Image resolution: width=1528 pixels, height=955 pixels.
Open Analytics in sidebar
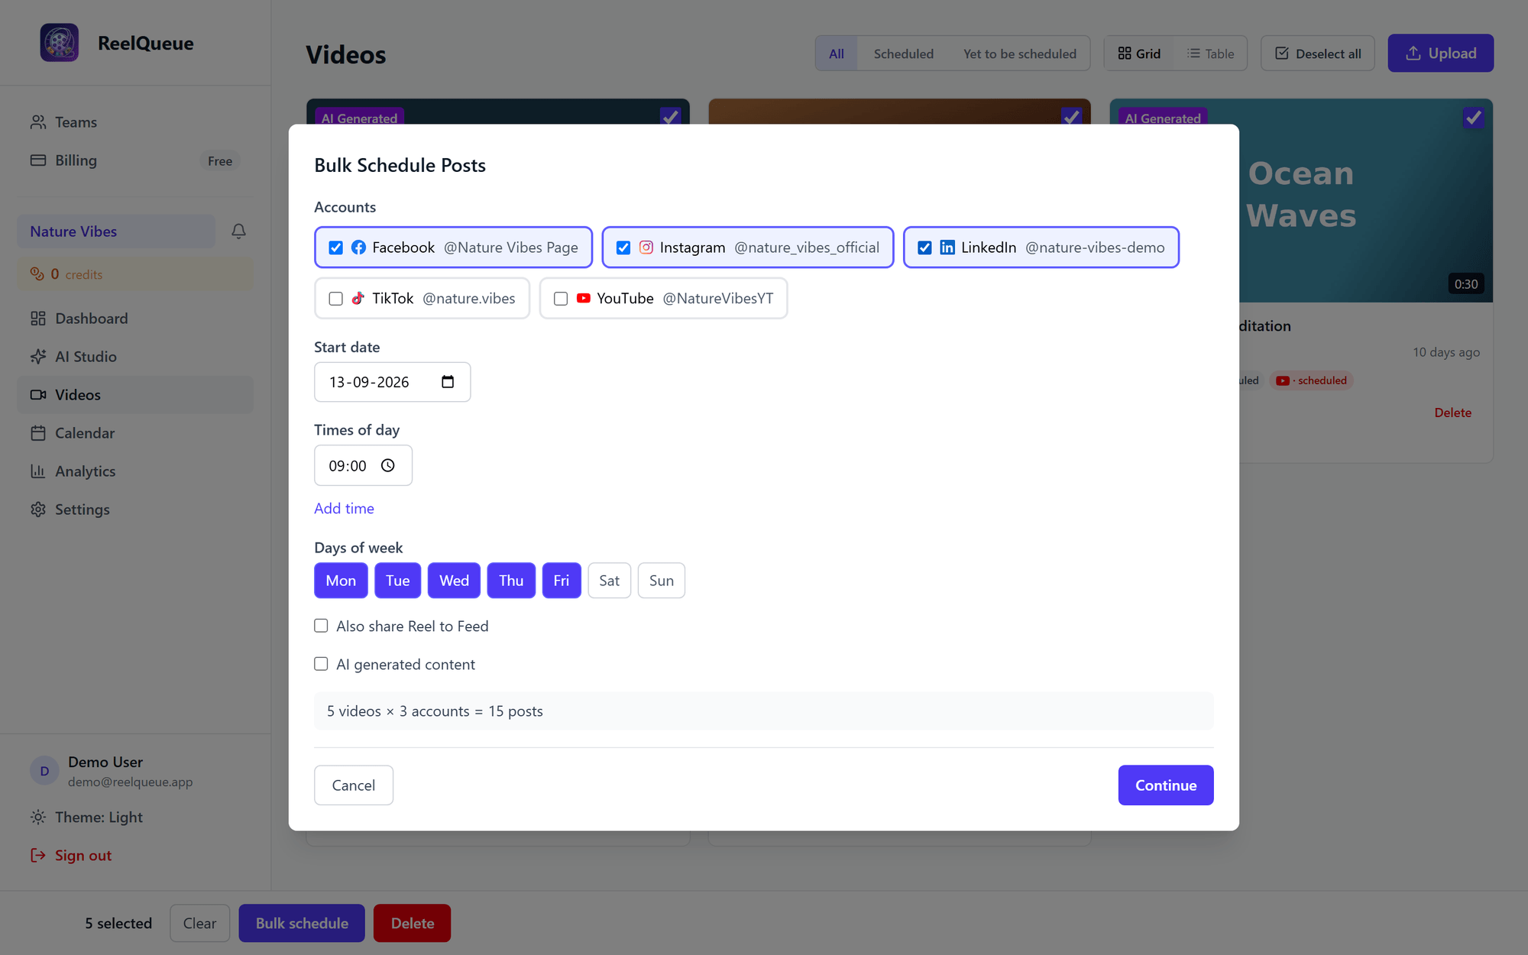pyautogui.click(x=135, y=471)
